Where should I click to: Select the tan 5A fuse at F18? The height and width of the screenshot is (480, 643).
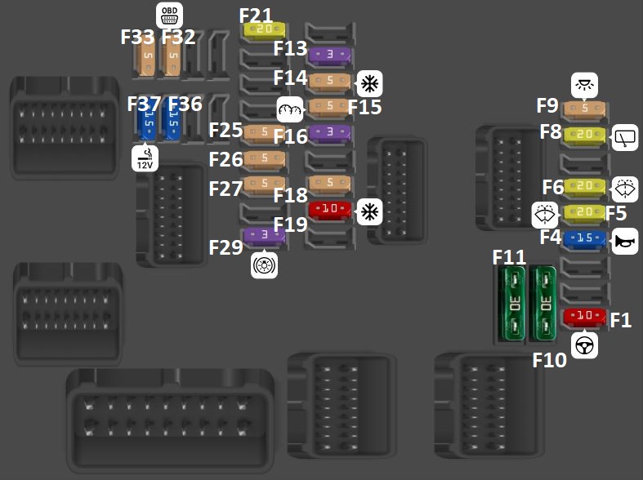click(x=330, y=183)
